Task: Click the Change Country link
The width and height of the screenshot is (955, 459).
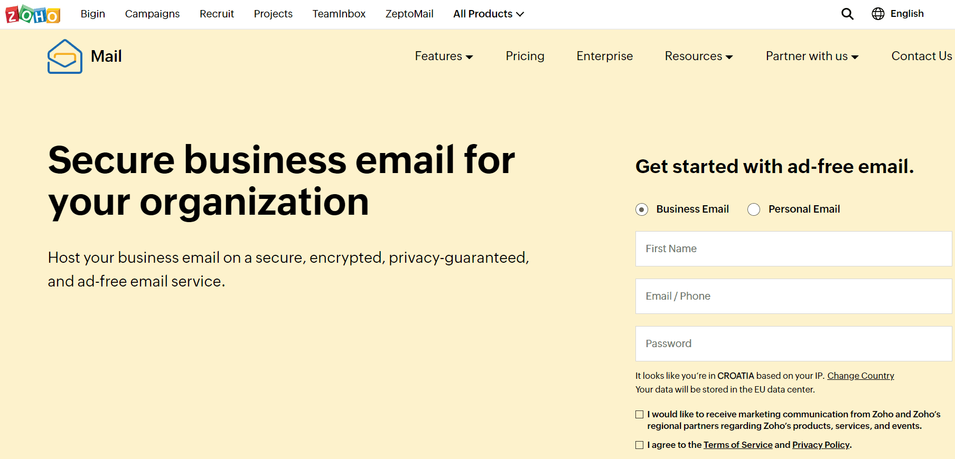Action: [860, 376]
